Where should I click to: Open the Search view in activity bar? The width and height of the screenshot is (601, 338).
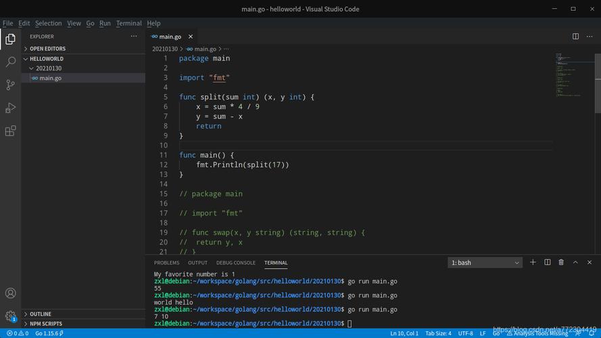[x=10, y=62]
